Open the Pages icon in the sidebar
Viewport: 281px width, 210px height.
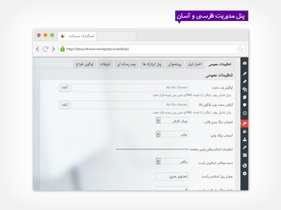coord(244,97)
